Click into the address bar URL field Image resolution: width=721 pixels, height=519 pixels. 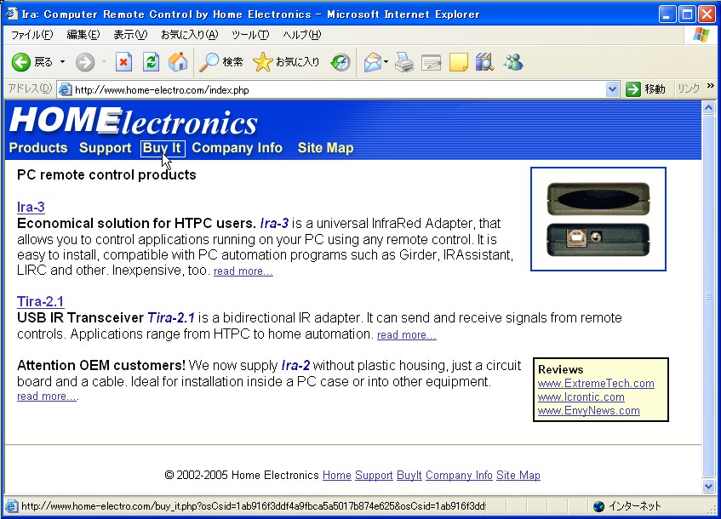pos(340,89)
